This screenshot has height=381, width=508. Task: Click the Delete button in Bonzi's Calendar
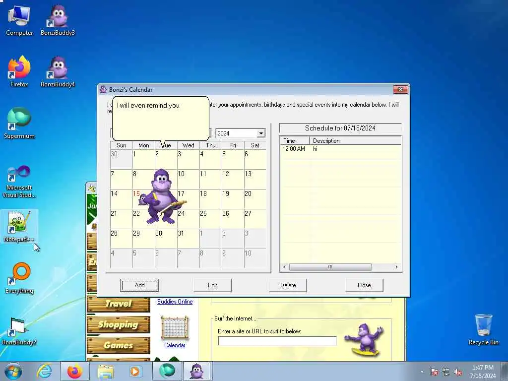(x=288, y=285)
